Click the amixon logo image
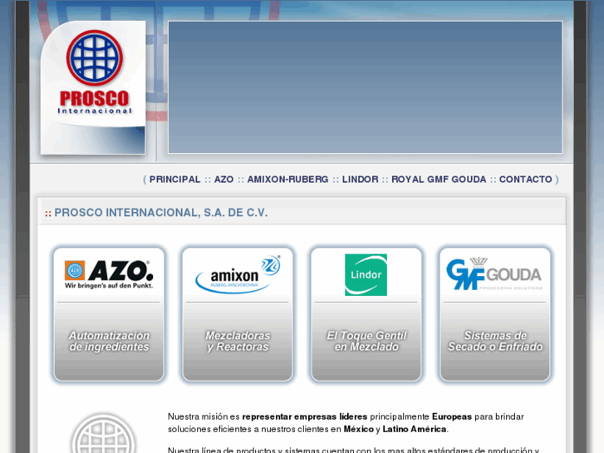Viewport: 604px width, 453px height. 238,274
